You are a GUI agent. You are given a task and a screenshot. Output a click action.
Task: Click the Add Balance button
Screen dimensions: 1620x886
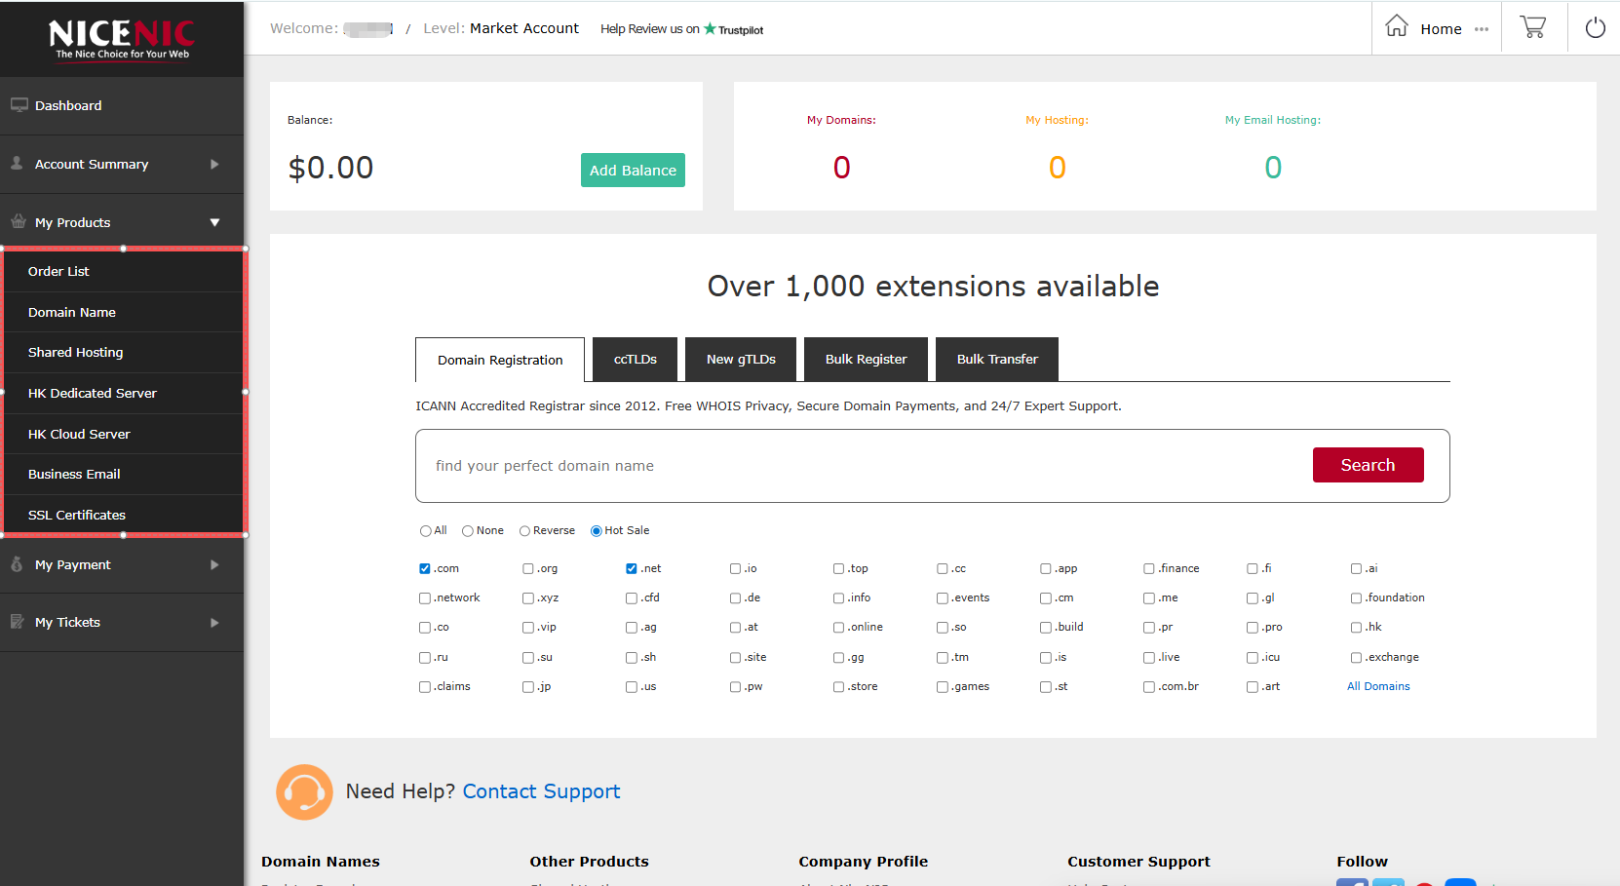click(x=633, y=170)
